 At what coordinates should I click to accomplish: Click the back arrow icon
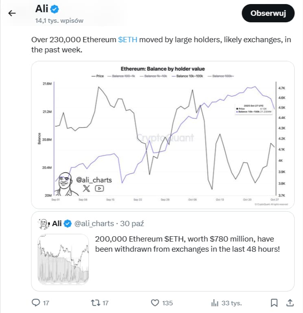point(12,13)
